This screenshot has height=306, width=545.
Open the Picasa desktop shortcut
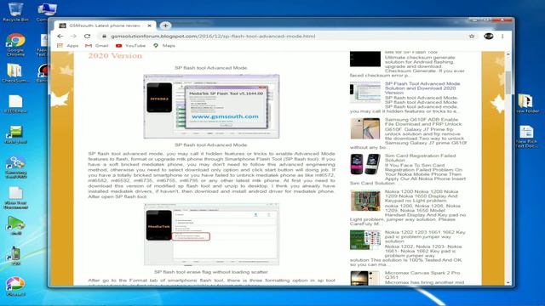(15, 286)
